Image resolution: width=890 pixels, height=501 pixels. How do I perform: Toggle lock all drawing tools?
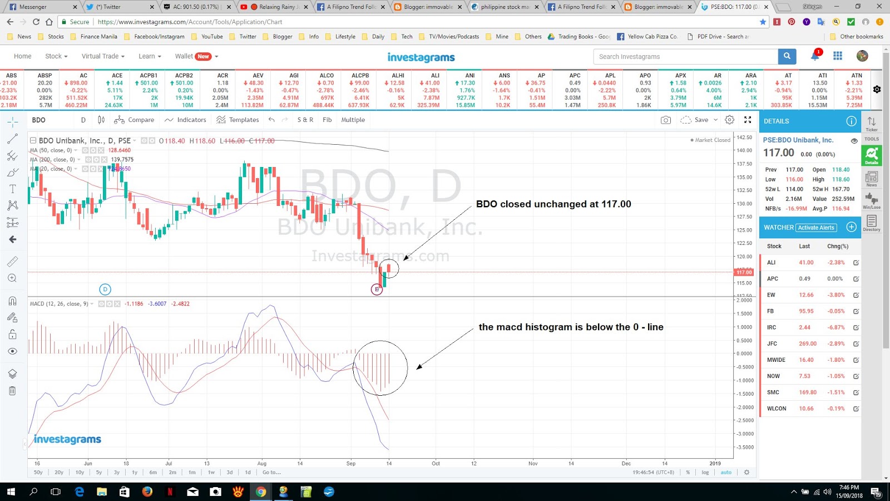12,335
